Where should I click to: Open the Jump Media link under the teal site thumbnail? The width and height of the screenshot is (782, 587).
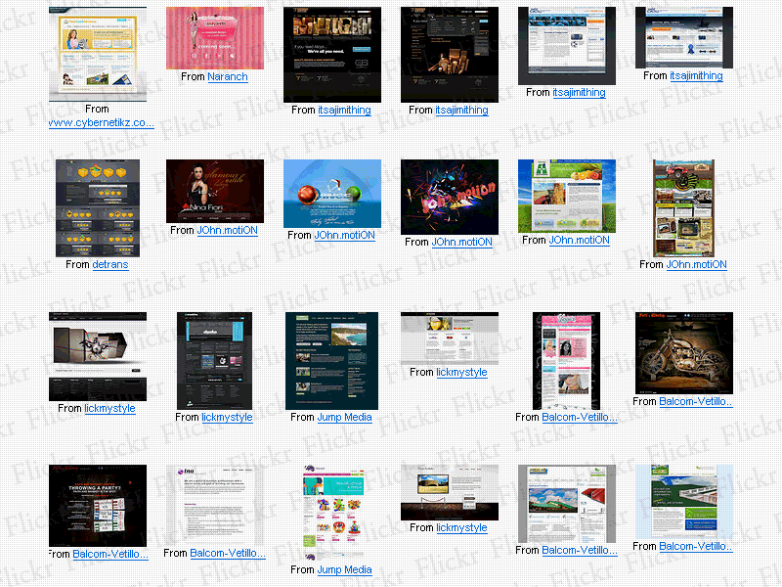[x=344, y=417]
